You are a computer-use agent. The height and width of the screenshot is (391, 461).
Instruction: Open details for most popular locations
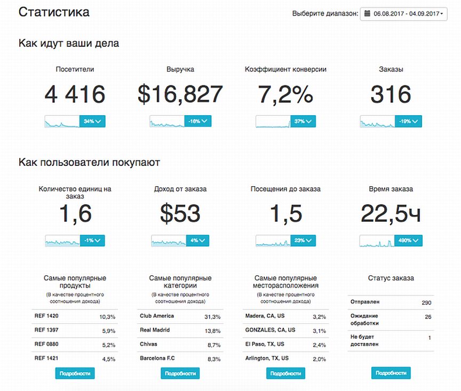(x=285, y=373)
